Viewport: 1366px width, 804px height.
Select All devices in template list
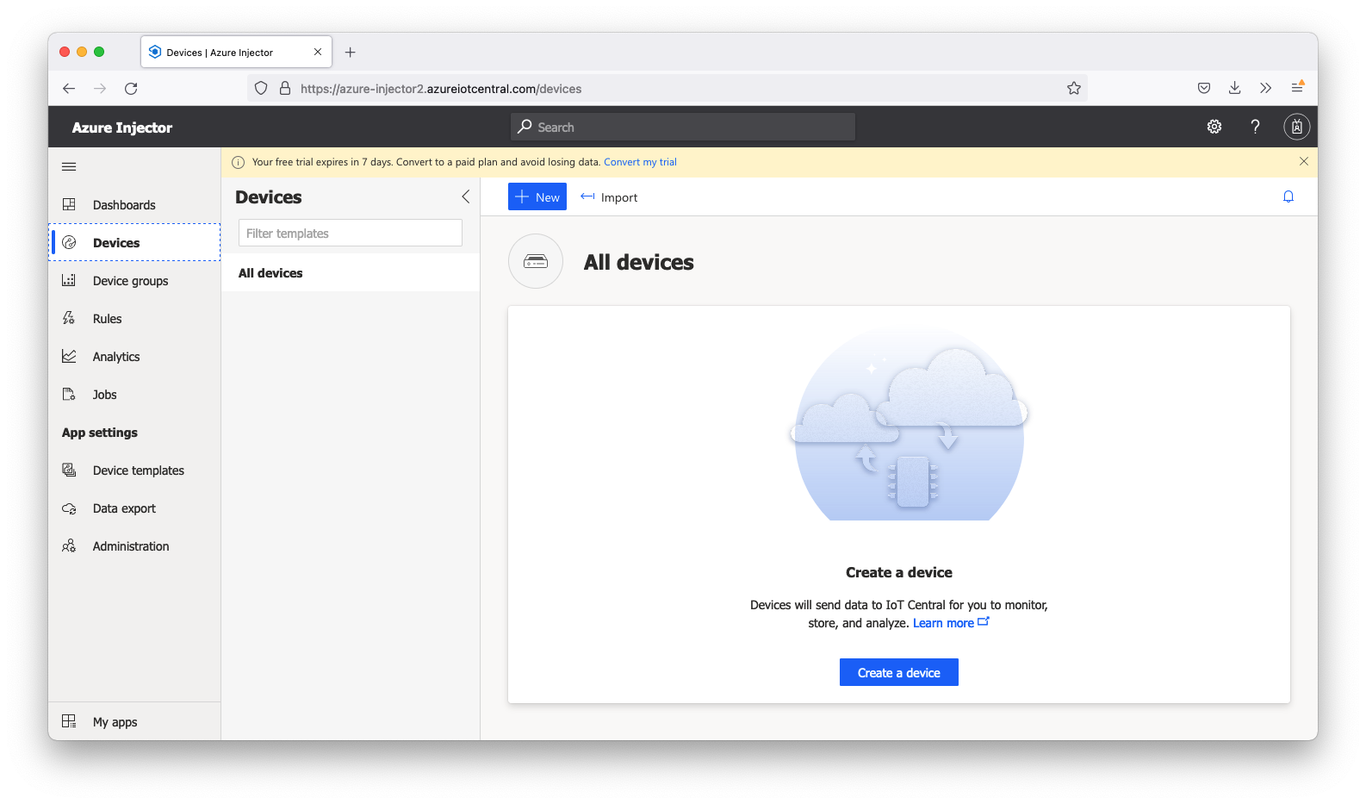(x=270, y=273)
